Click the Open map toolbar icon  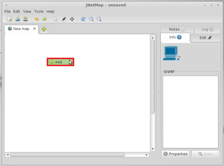(x=18, y=19)
